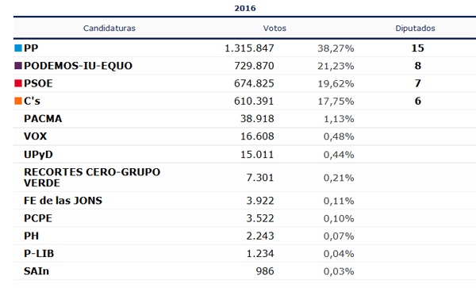Click the red PSOE color square
The height and width of the screenshot is (288, 476).
tap(18, 83)
